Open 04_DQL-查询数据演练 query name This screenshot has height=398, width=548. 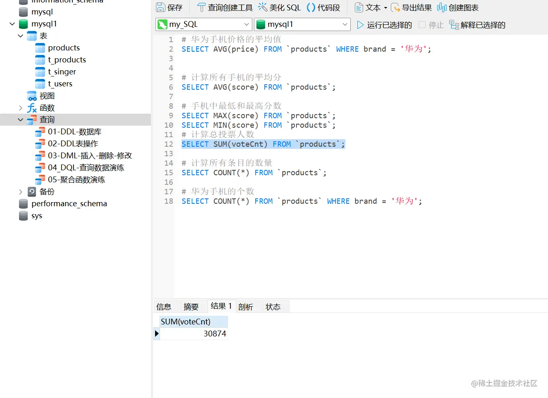[x=86, y=168]
